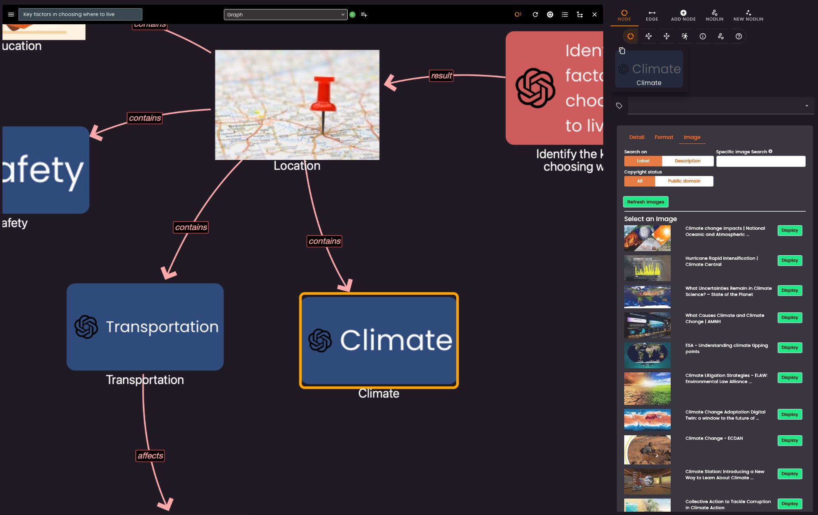
Task: Select the Label search option
Action: point(643,161)
